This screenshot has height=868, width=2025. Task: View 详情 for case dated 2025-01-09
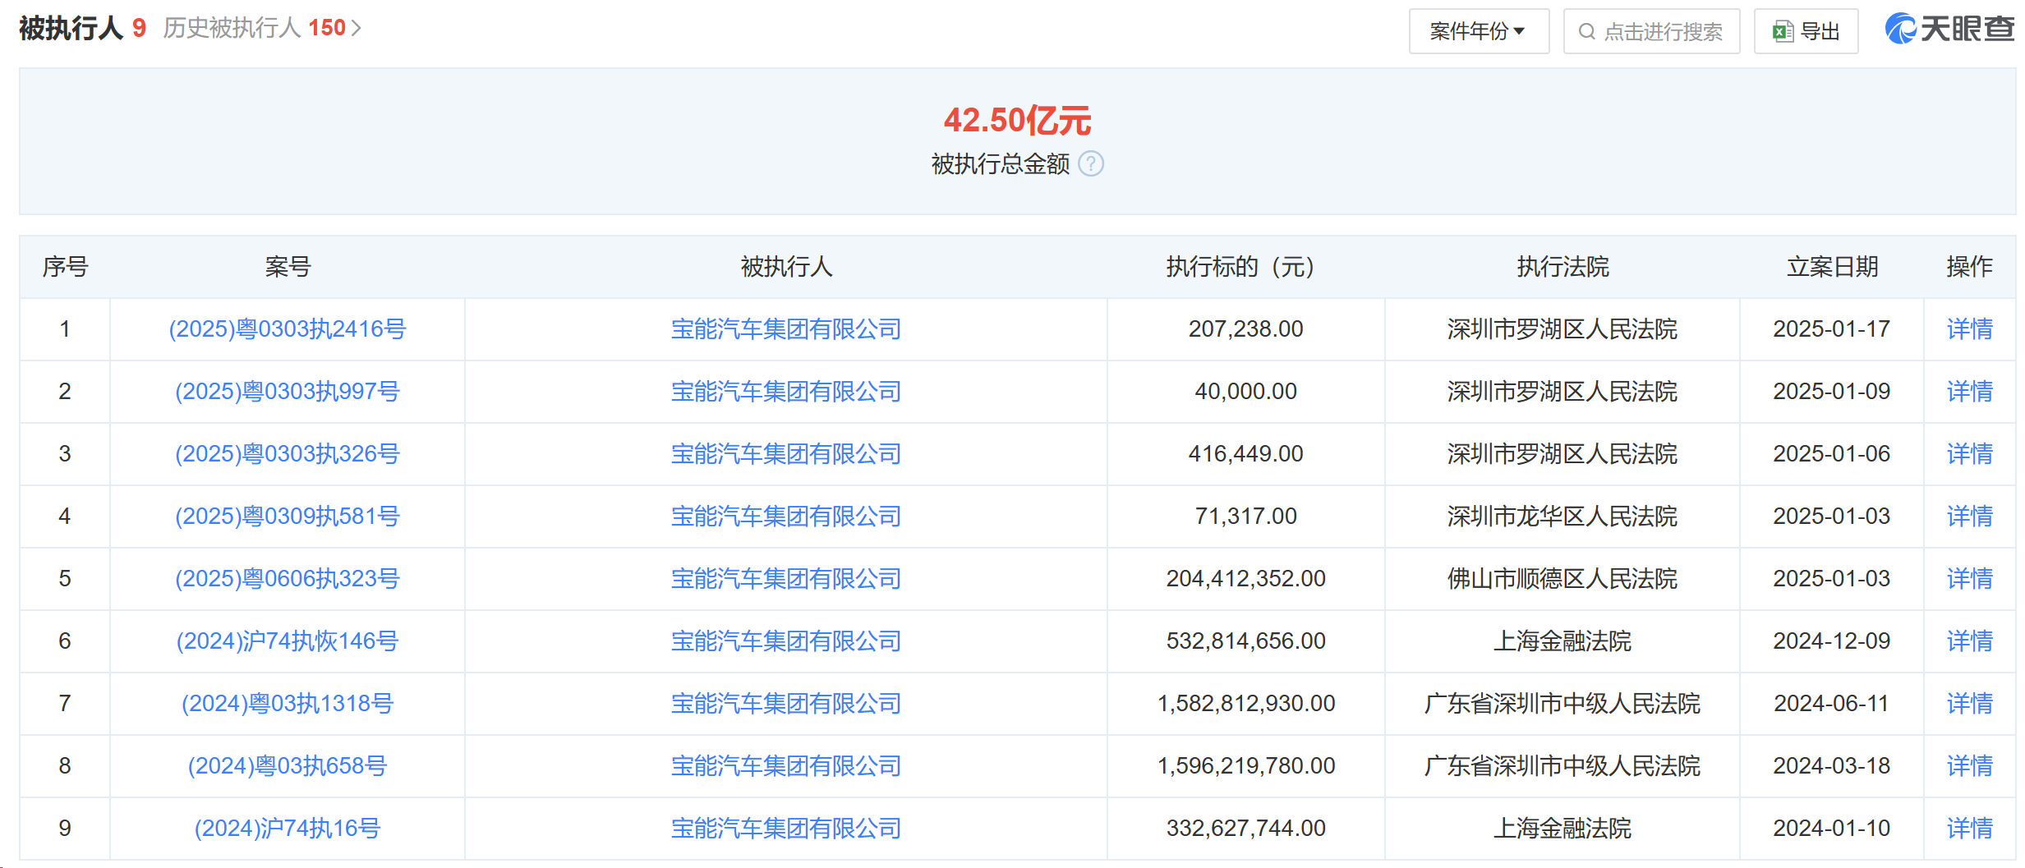pos(1970,392)
